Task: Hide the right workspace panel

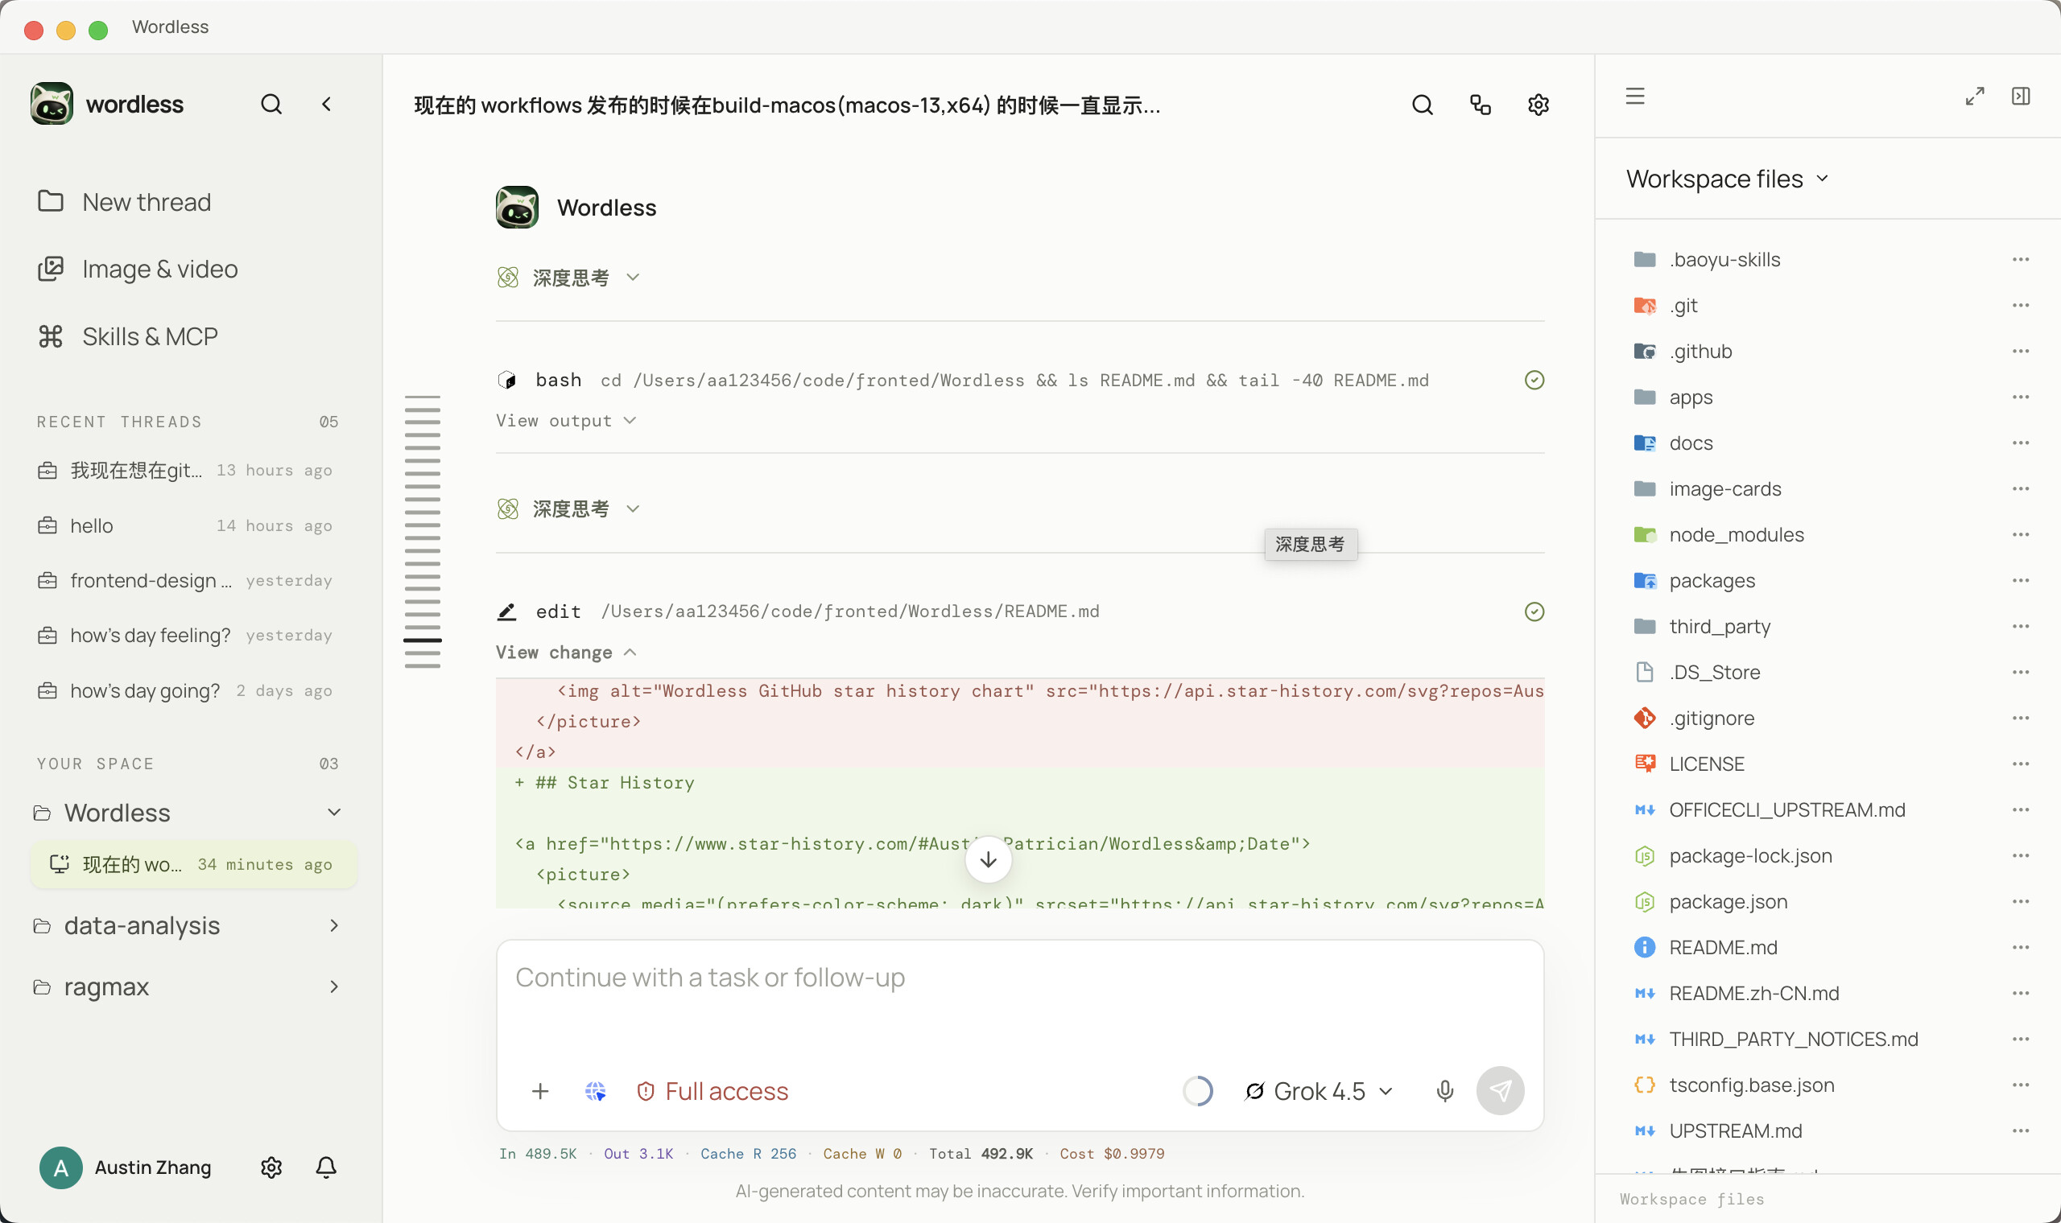Action: [2021, 97]
